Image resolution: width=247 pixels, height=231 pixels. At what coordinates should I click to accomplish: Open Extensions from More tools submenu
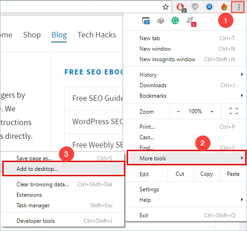click(62, 195)
